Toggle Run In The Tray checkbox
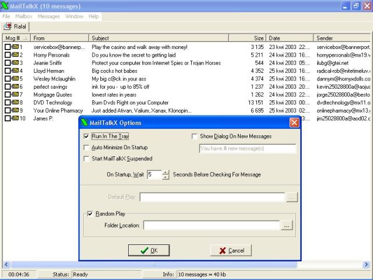Image resolution: width=373 pixels, height=280 pixels. (86, 136)
